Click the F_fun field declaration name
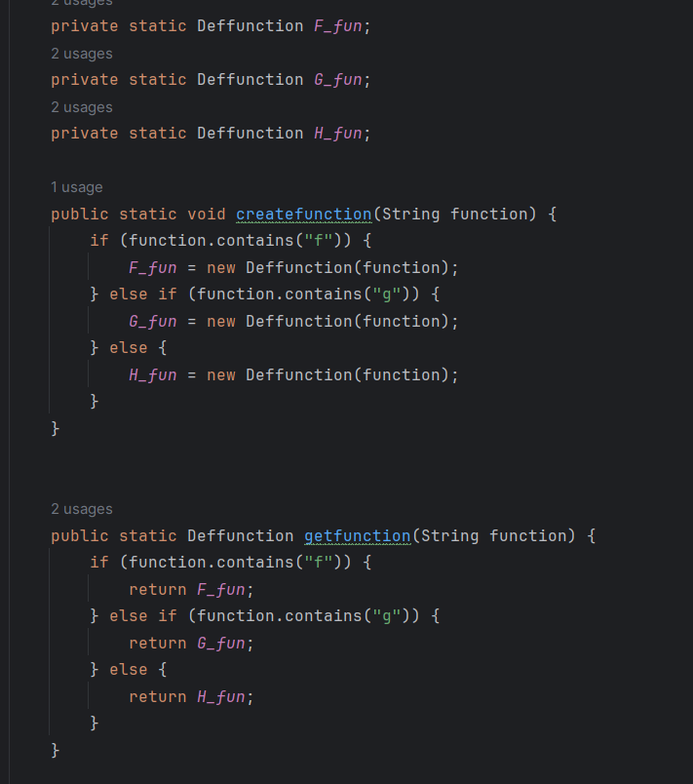 (338, 26)
